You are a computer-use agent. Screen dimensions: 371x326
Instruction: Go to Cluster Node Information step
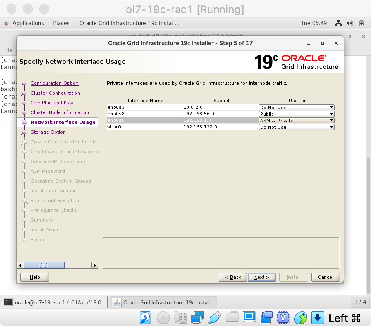pos(60,112)
